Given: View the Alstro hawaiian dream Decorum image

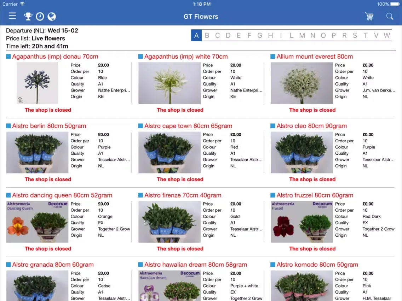Looking at the screenshot, I should [170, 286].
